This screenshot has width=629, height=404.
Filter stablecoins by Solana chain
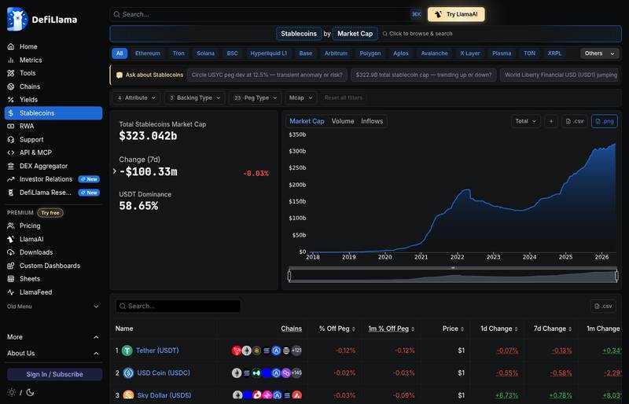click(205, 53)
